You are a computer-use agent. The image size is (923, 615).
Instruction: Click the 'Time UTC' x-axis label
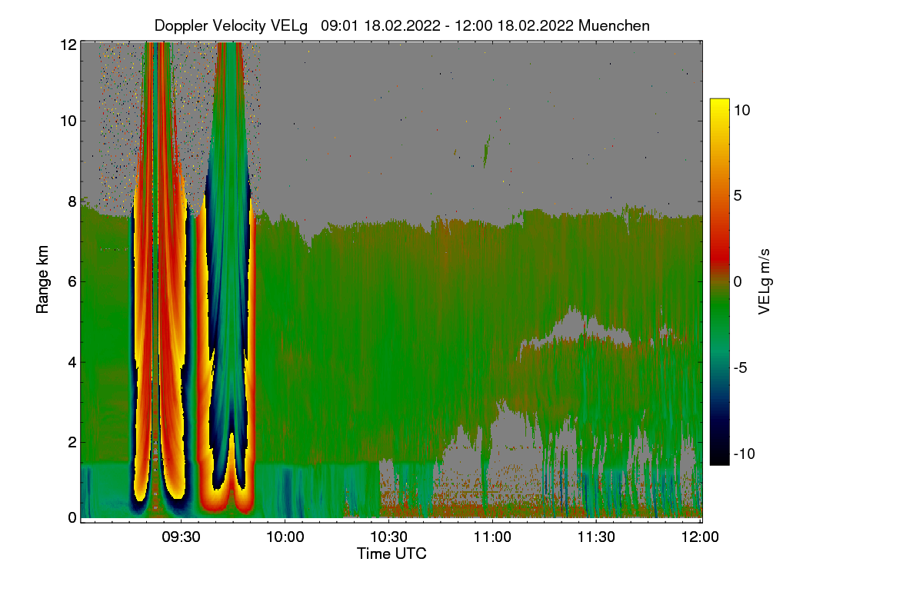(x=392, y=553)
